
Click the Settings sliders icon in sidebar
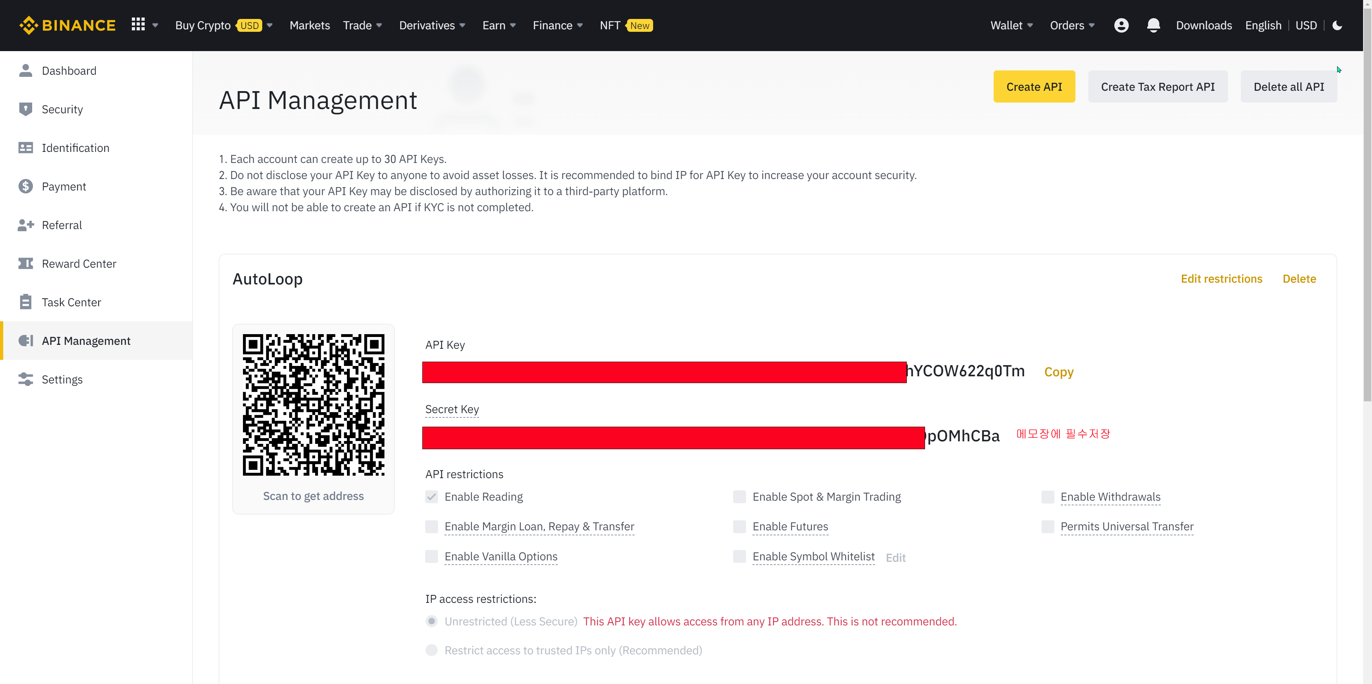25,379
